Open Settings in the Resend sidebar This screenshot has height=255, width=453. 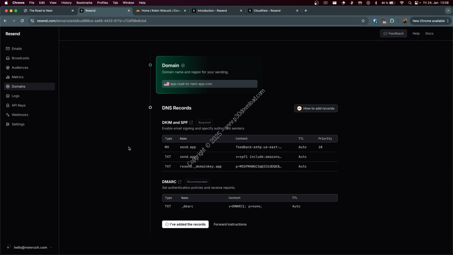[x=29, y=124]
